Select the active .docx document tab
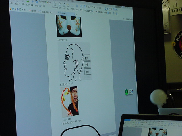182x136 pixels. [x=66, y=14]
